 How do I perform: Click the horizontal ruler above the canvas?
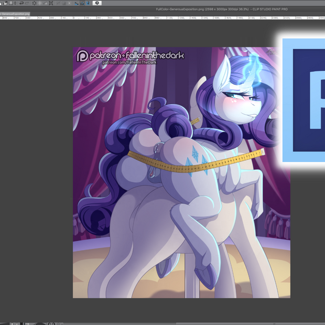pyautogui.click(x=162, y=18)
